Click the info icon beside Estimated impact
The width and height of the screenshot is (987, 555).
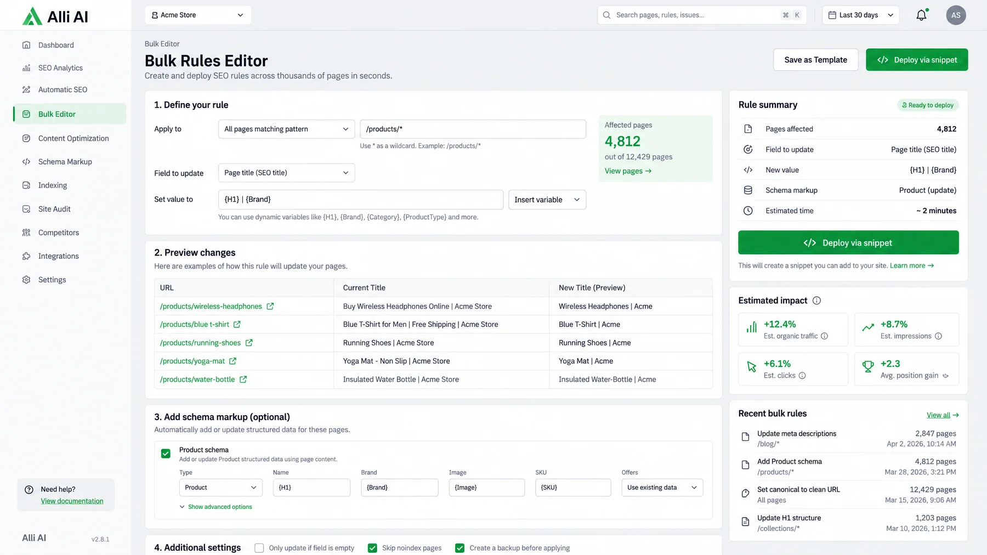point(816,301)
